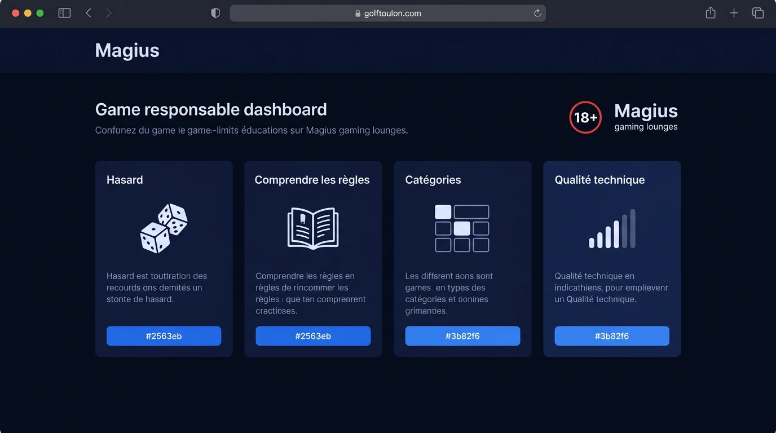Click #2563eb button under Comprendre les règles
This screenshot has width=776, height=433.
coord(313,336)
